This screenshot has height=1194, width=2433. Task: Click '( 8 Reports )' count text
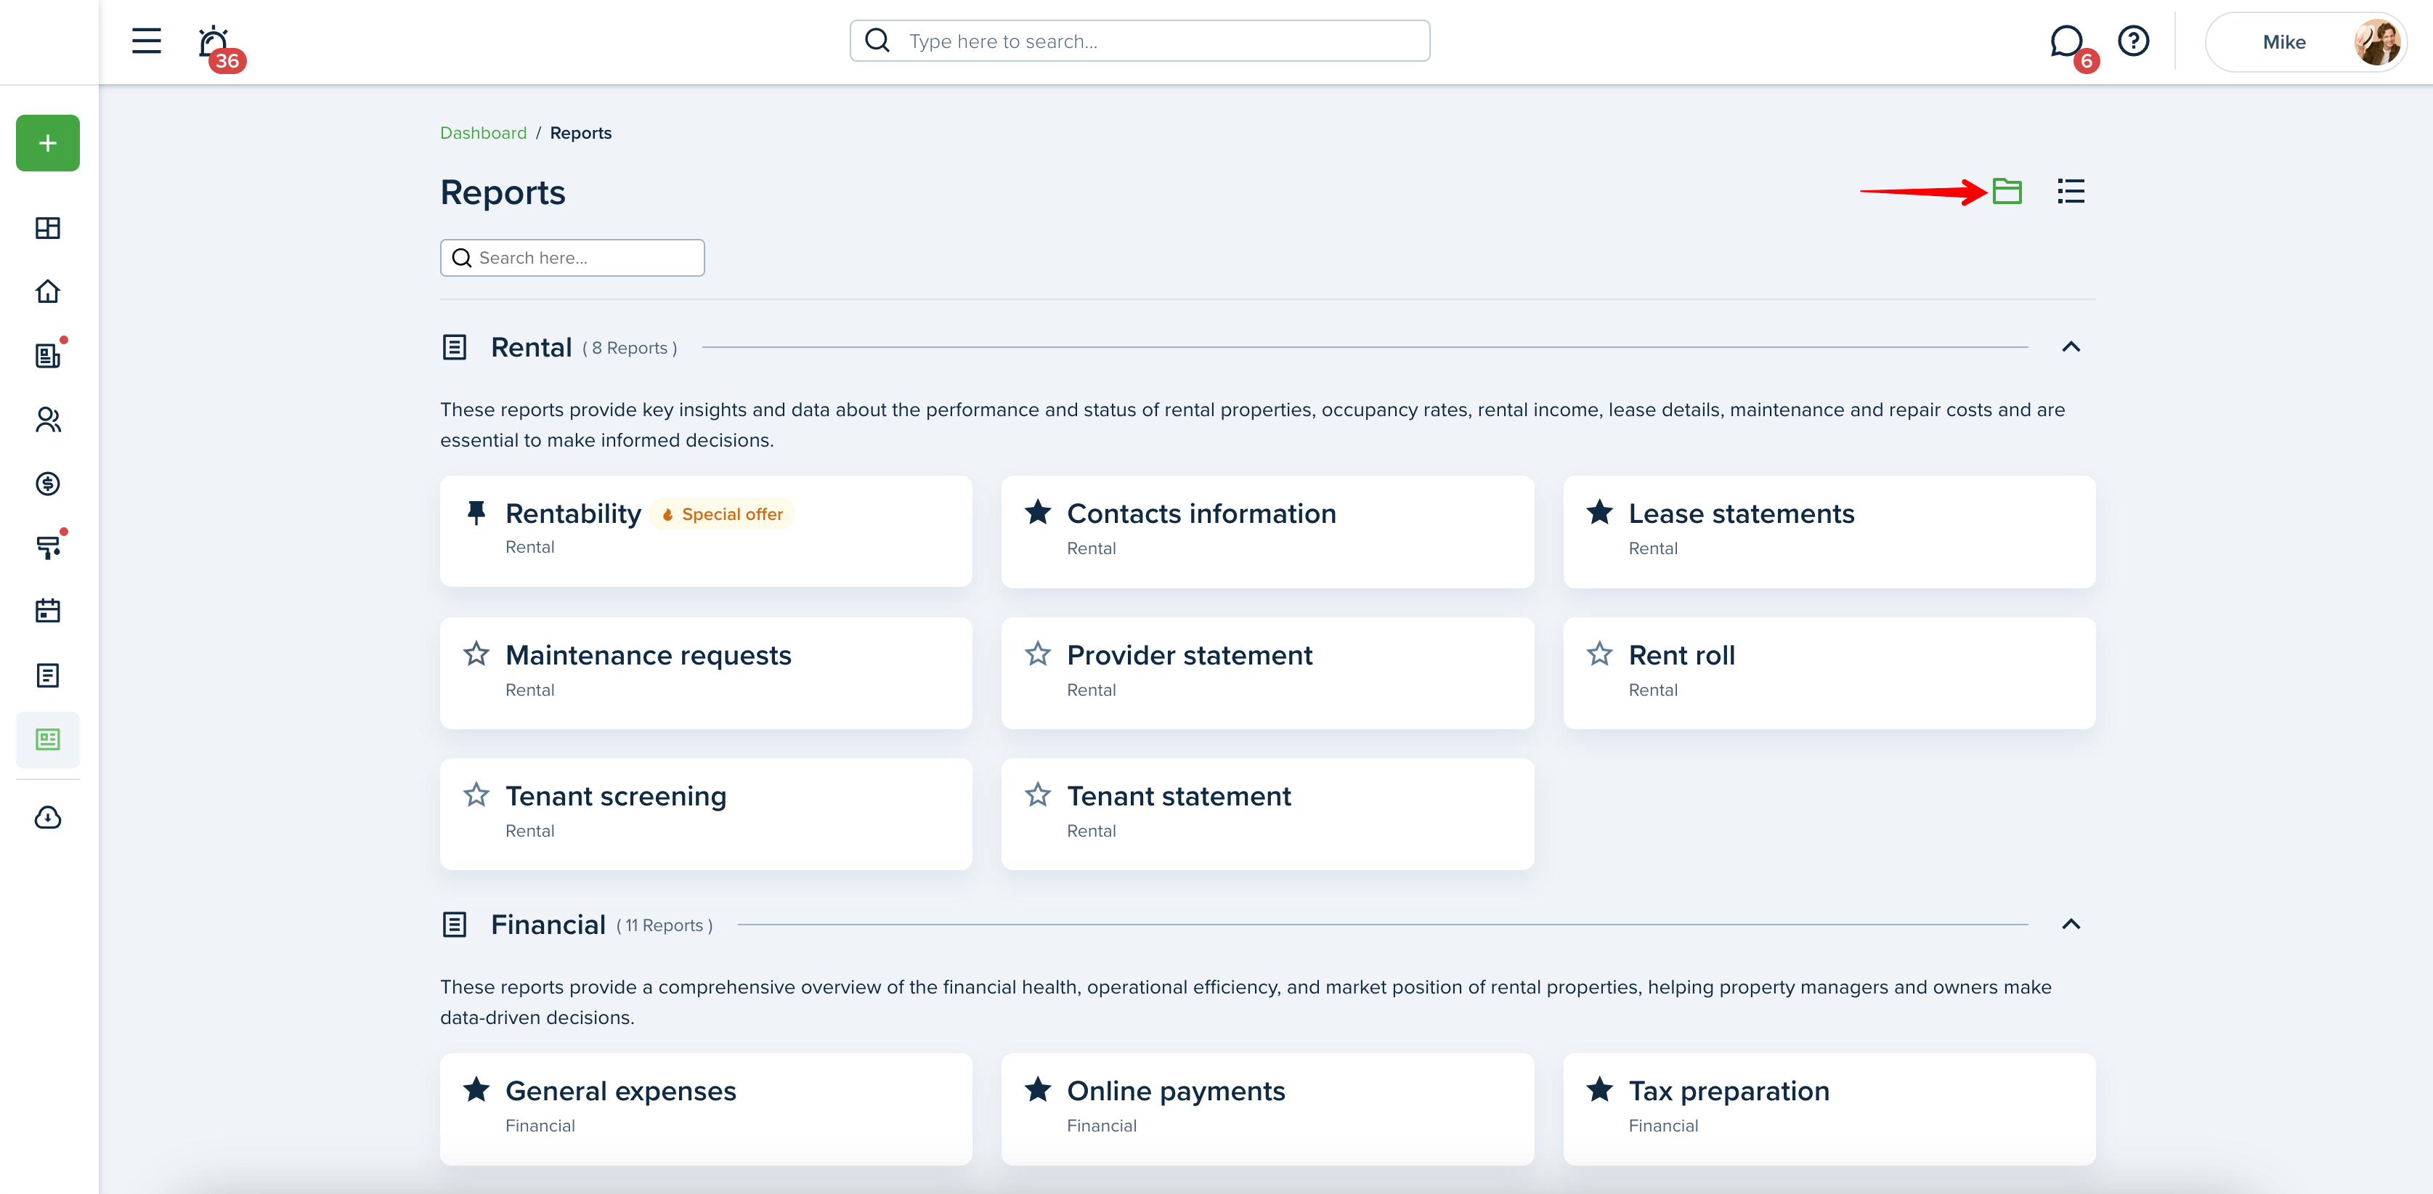point(630,349)
